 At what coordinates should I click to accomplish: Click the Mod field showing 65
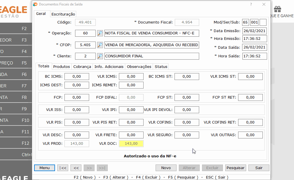[246, 22]
